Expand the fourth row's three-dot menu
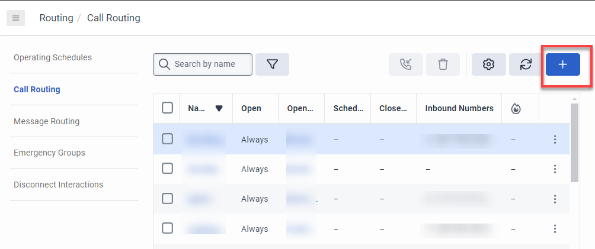 [555, 229]
